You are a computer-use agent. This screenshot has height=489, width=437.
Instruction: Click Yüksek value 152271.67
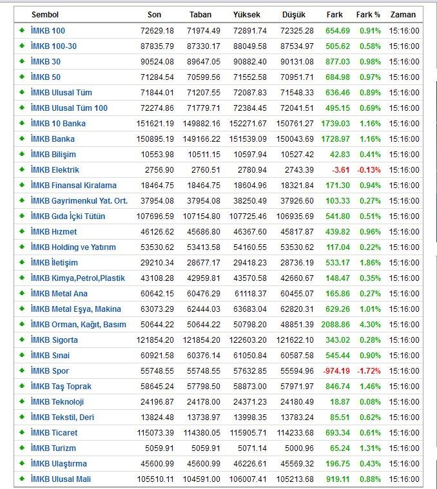[x=248, y=124]
